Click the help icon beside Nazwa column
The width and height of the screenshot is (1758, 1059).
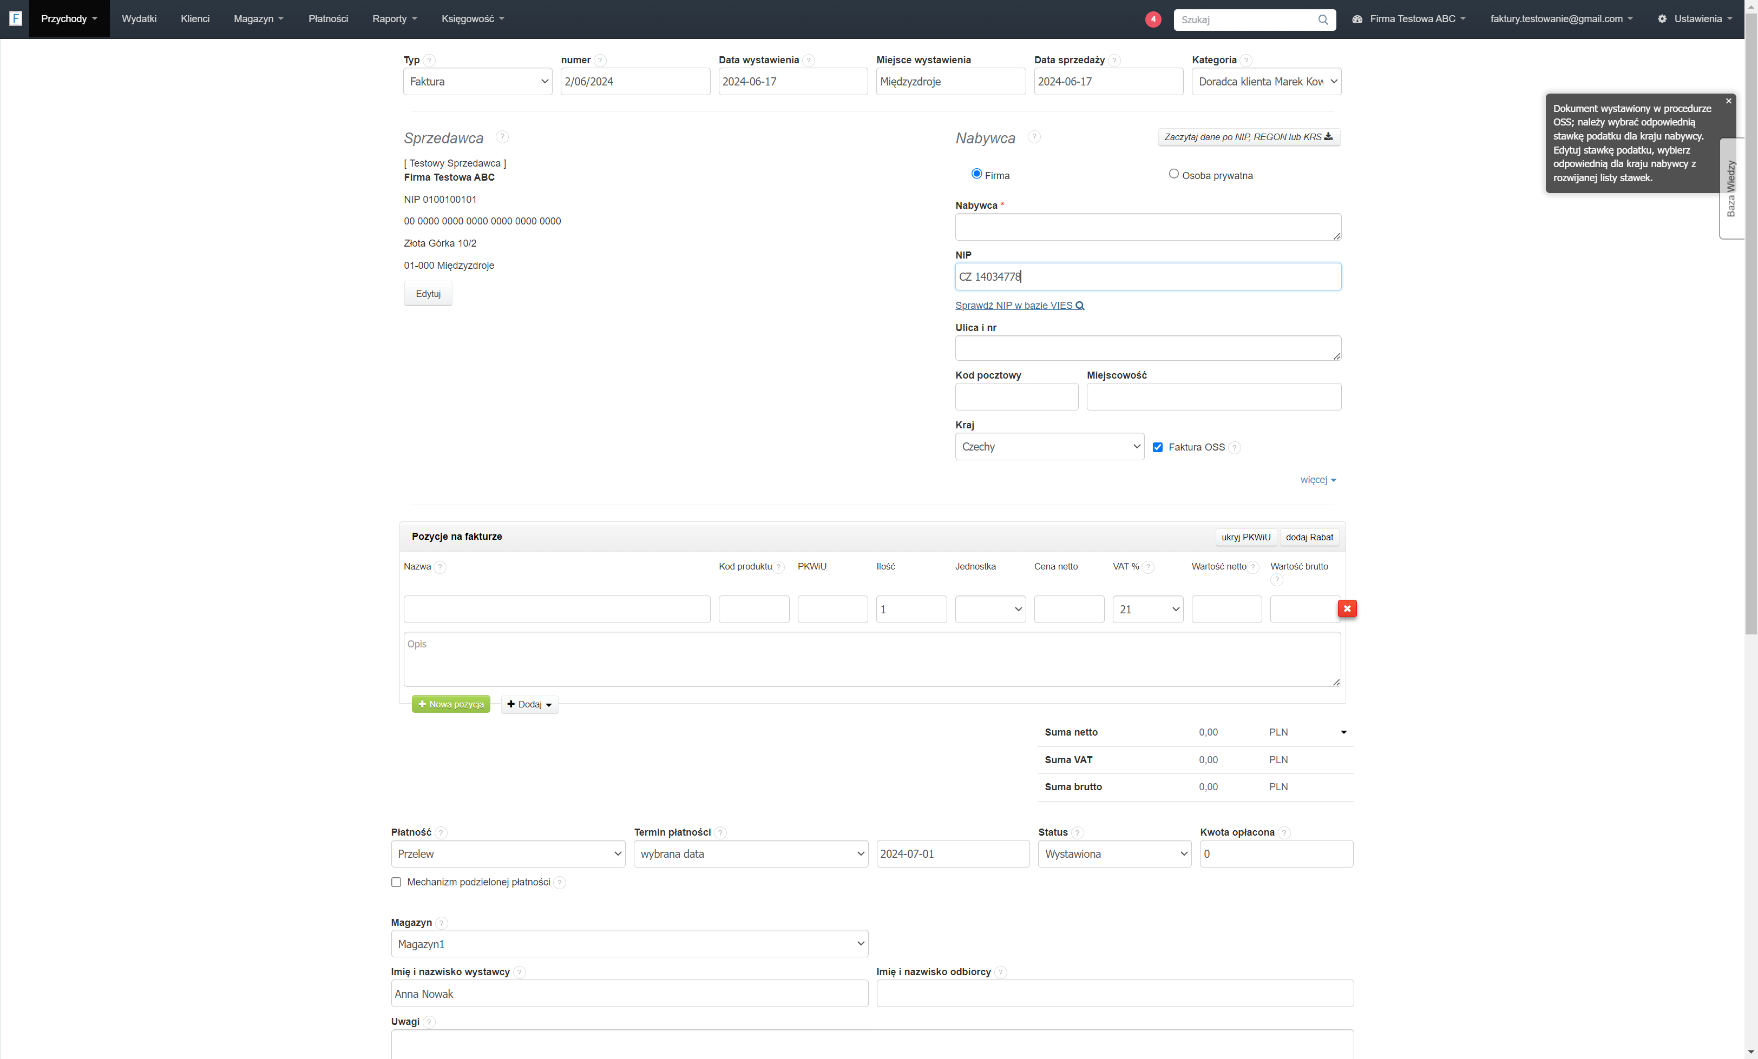coord(440,567)
